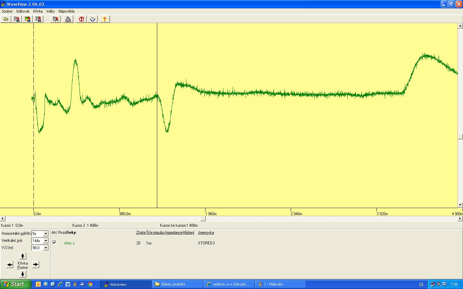Click the 'Kurzor 2 1 408m' status text
Image resolution: width=463 pixels, height=289 pixels.
pos(85,225)
